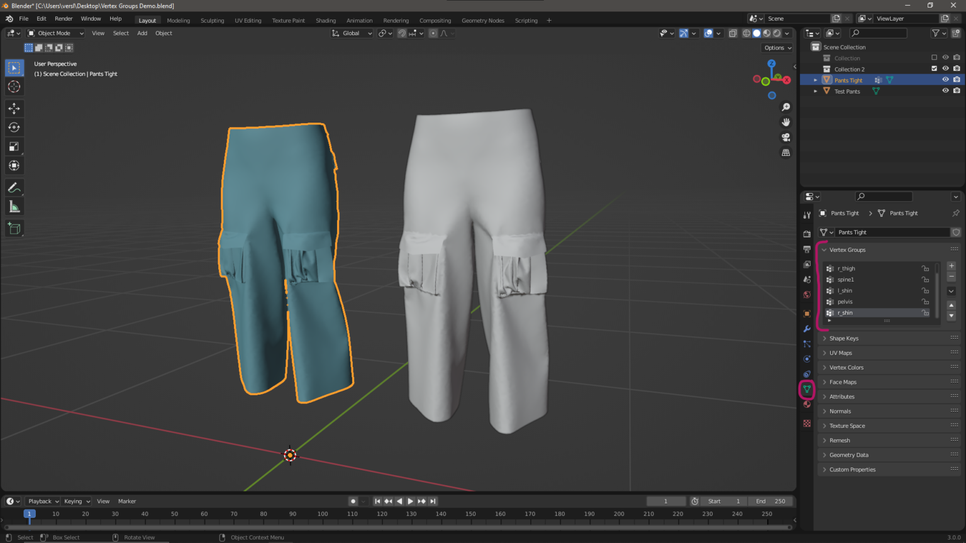Open the Object properties tab
The height and width of the screenshot is (543, 966).
point(807,314)
